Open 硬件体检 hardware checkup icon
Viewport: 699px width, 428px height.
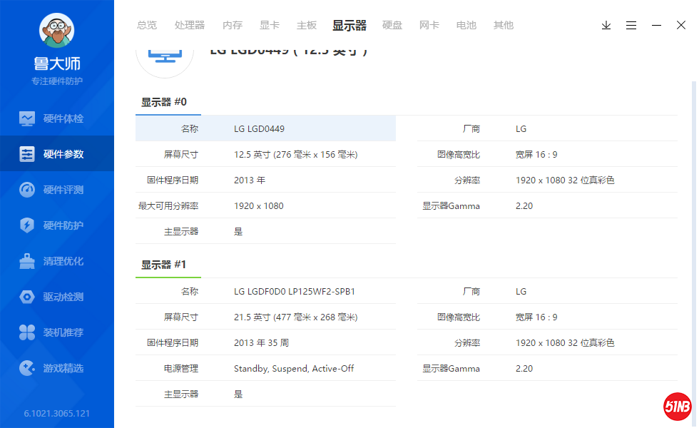pyautogui.click(x=27, y=118)
